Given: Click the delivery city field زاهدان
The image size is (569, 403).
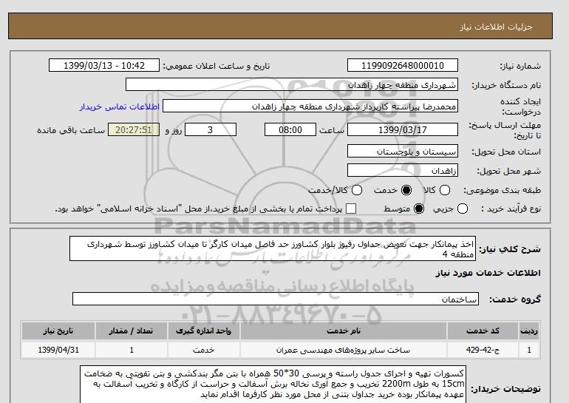Looking at the screenshot, I should (x=403, y=171).
